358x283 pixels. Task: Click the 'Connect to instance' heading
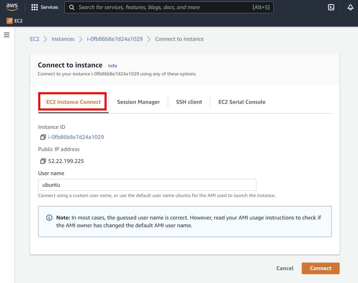(x=70, y=65)
